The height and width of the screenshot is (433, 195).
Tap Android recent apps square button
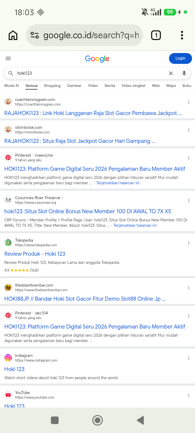click(x=55, y=420)
